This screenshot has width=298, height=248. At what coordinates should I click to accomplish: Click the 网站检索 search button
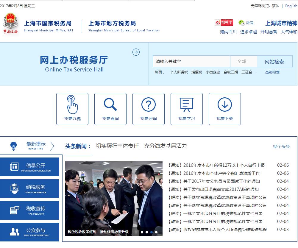[x=274, y=61]
